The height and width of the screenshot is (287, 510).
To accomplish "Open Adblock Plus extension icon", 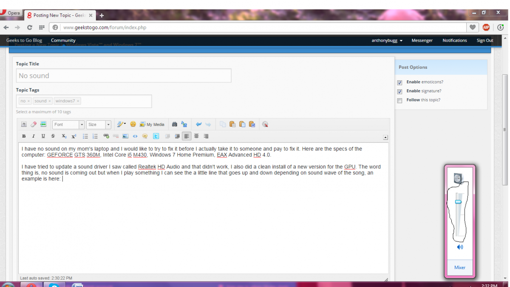I will [x=486, y=28].
